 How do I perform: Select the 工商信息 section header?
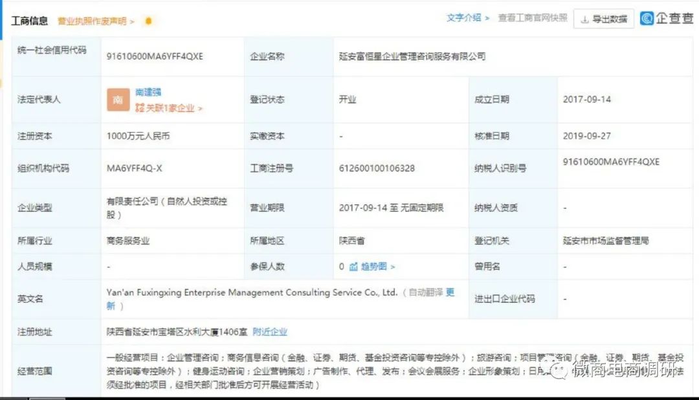[x=30, y=20]
